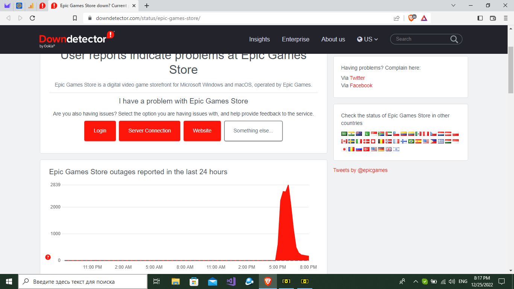Select the Pakistan flag
The image size is (514, 289).
(366, 134)
